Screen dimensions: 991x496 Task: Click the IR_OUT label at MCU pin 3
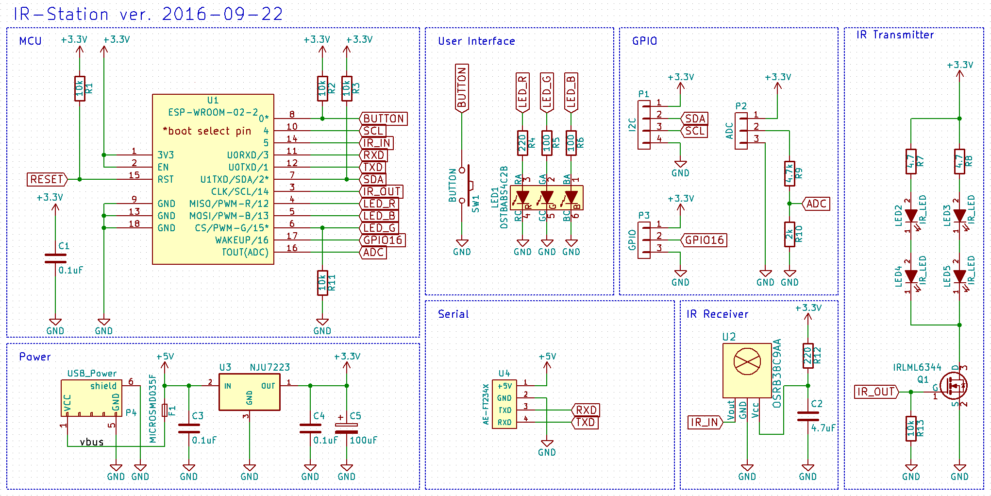[x=381, y=191]
